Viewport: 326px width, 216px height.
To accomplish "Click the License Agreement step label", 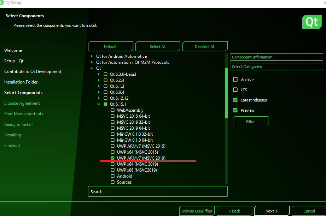I will 22,103.
